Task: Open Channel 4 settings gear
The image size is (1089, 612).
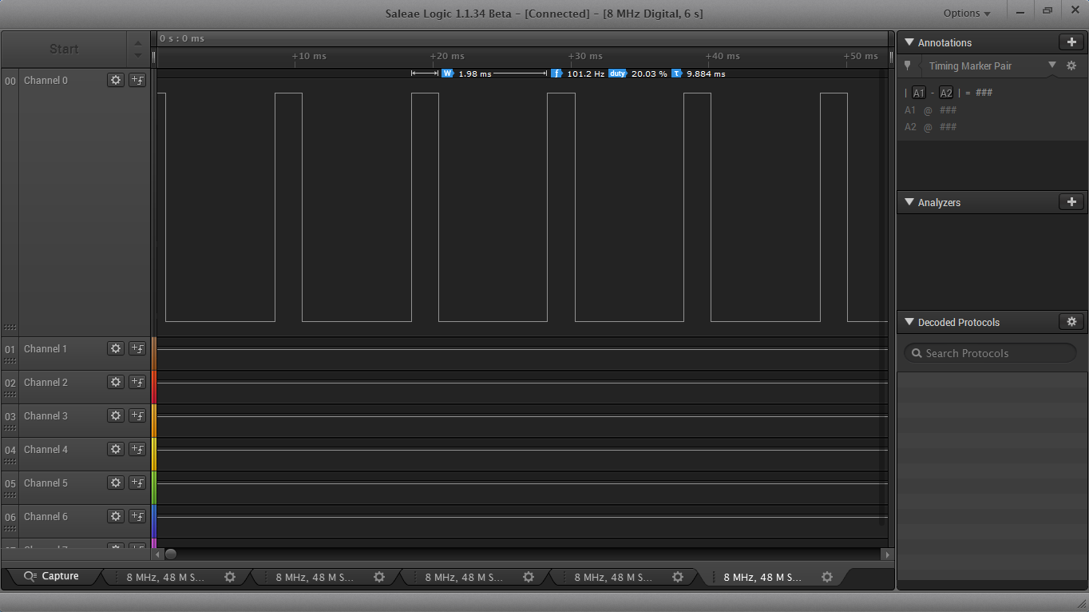Action: click(116, 449)
